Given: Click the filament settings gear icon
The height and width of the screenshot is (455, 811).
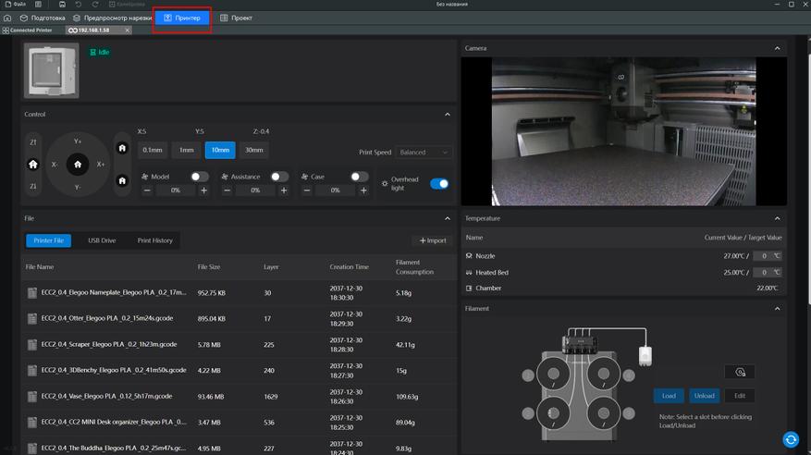Looking at the screenshot, I should (x=740, y=372).
